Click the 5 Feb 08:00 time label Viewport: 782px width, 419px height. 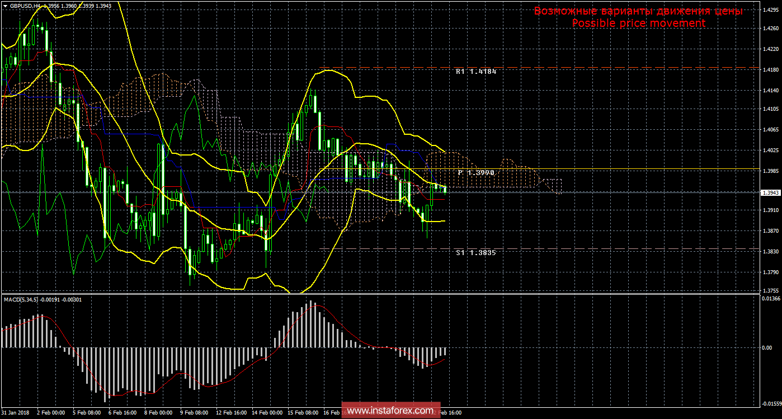86,413
